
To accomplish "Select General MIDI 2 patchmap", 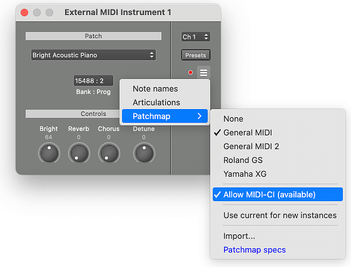I will tap(278, 147).
